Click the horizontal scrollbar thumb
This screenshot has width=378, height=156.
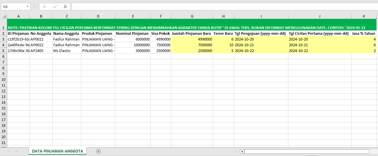pos(307,151)
